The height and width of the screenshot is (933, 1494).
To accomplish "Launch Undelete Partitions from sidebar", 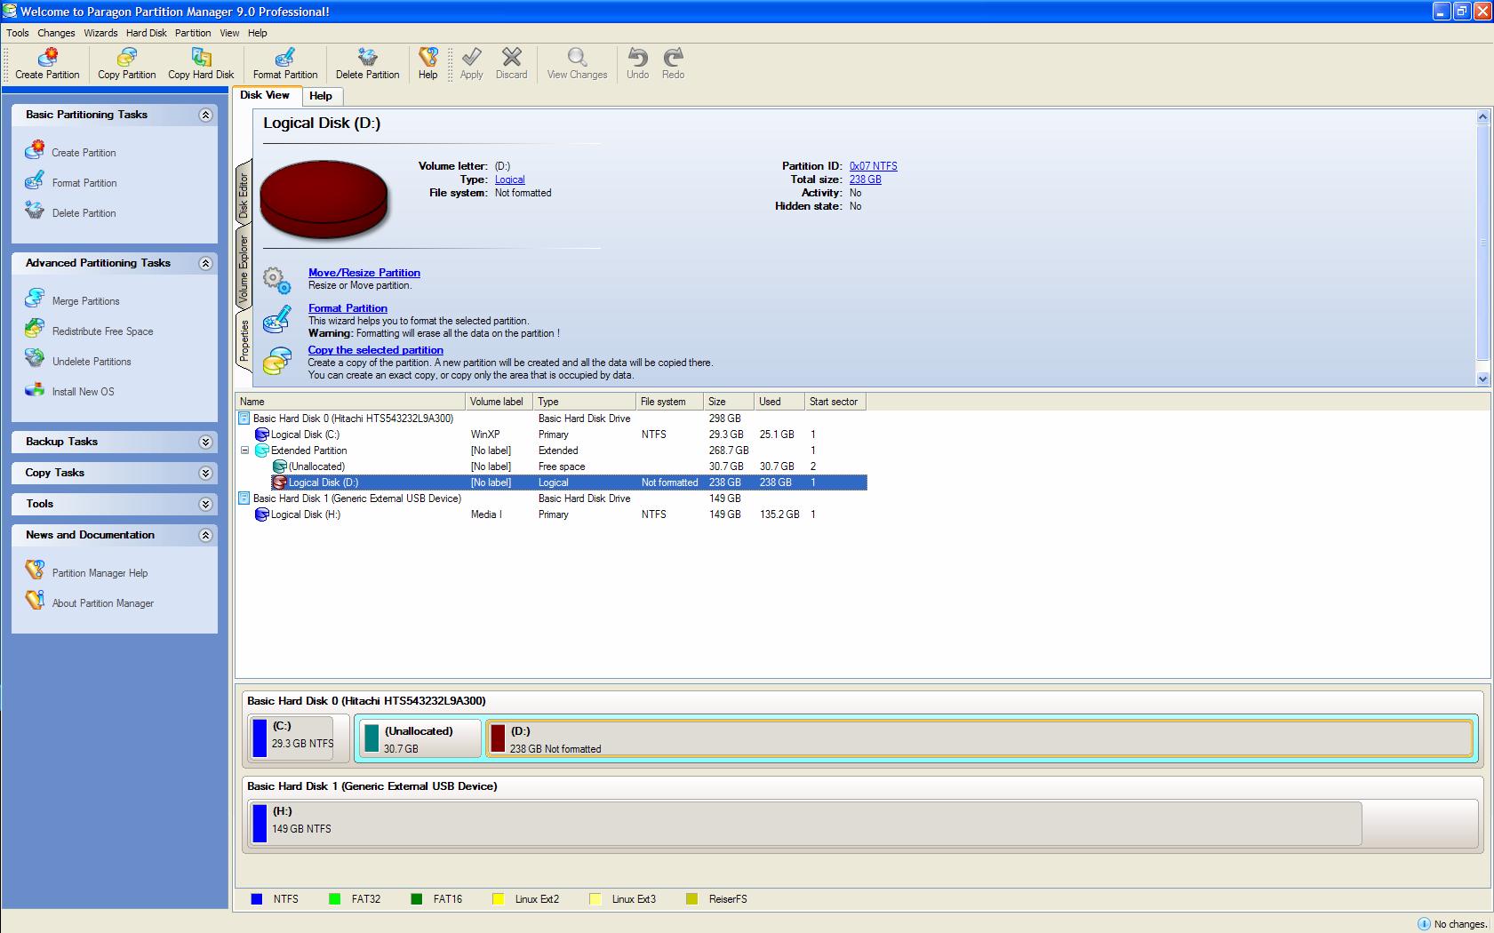I will pyautogui.click(x=91, y=362).
